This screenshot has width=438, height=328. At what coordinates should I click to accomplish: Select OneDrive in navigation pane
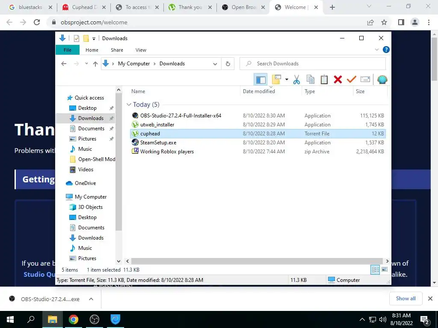(x=85, y=183)
